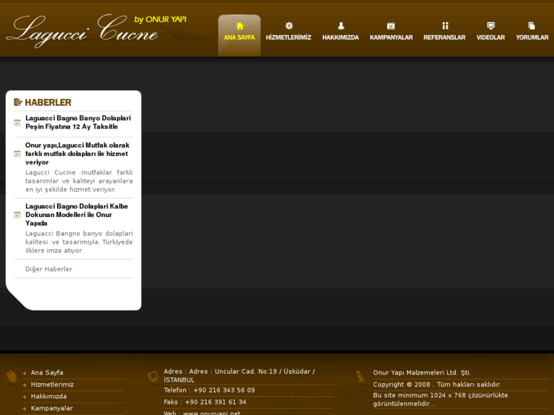The height and width of the screenshot is (415, 554).
Task: Click 'Onur Yapı Malzemeleri Ltd. Şti.' text
Action: click(422, 372)
